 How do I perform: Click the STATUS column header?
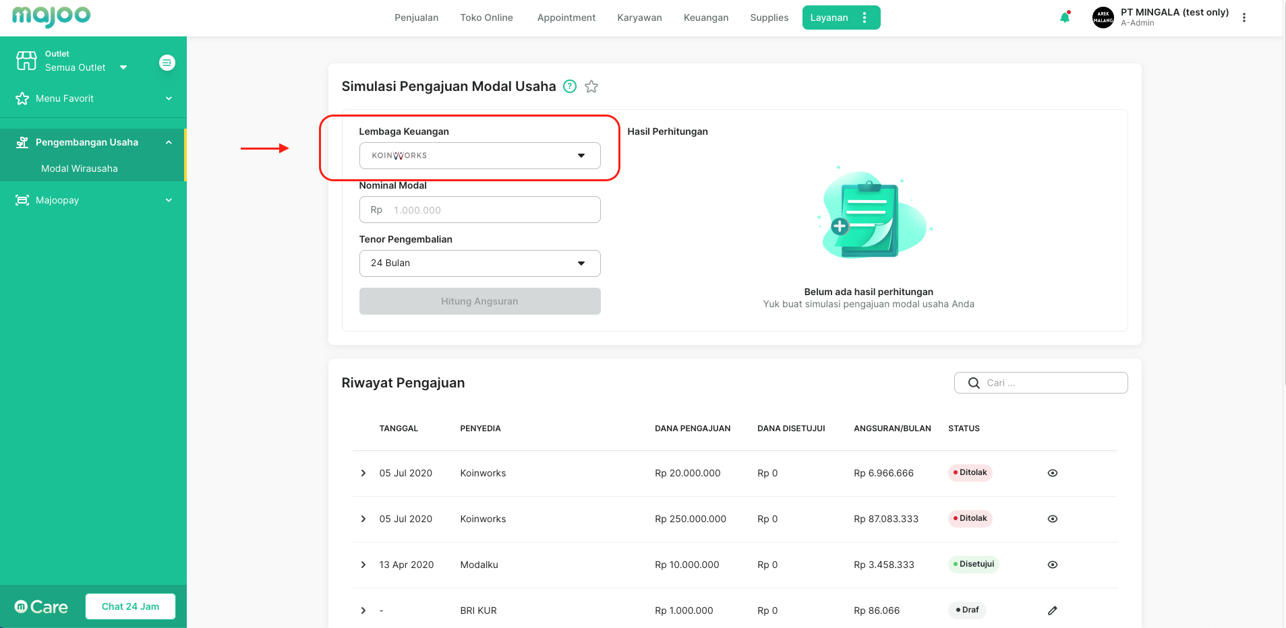tap(964, 429)
